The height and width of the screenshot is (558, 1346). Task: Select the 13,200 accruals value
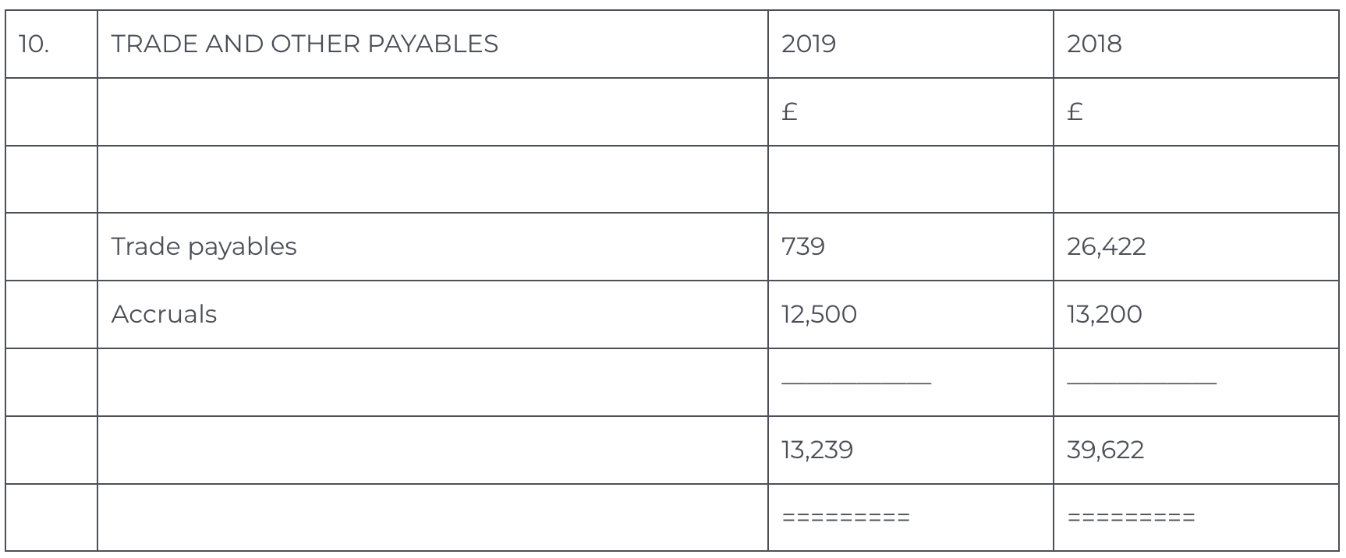tap(1104, 315)
